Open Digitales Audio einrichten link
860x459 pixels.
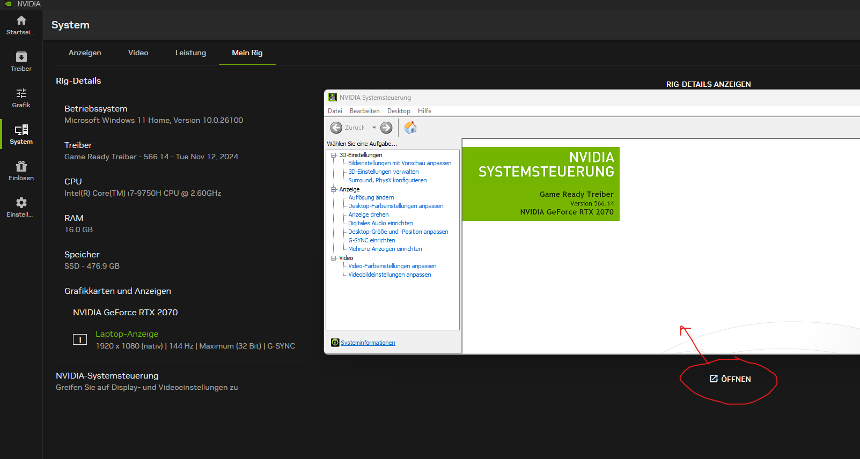(x=380, y=223)
